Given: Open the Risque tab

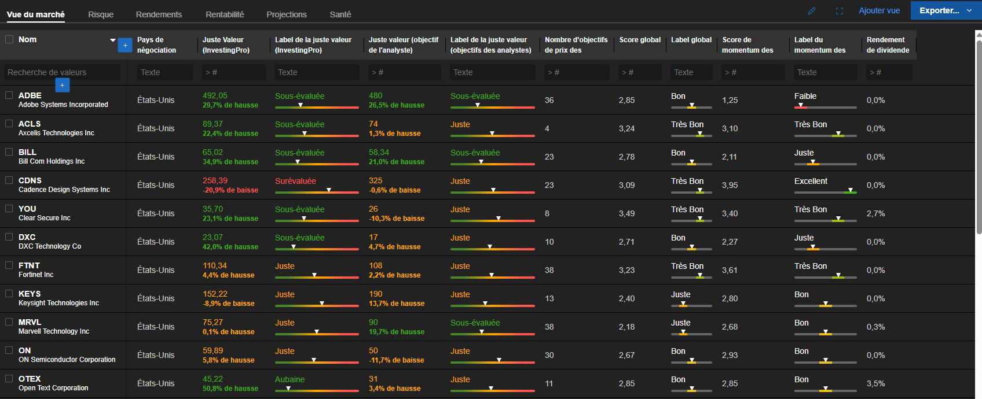Looking at the screenshot, I should (x=101, y=14).
